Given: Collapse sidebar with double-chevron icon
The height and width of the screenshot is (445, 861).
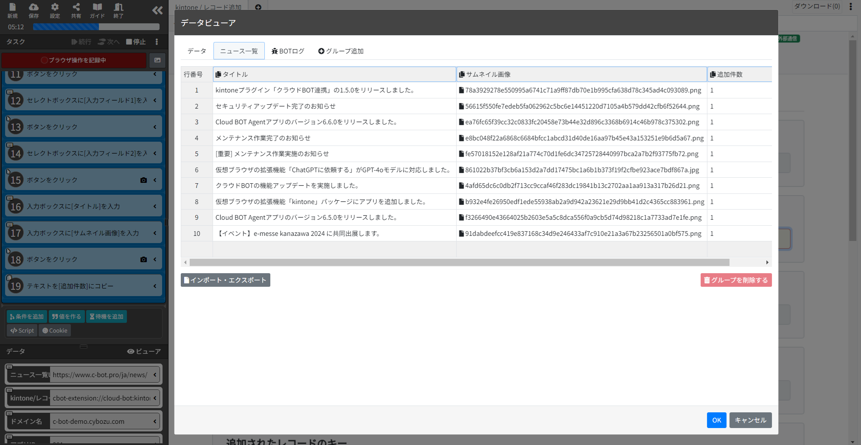Looking at the screenshot, I should [157, 11].
